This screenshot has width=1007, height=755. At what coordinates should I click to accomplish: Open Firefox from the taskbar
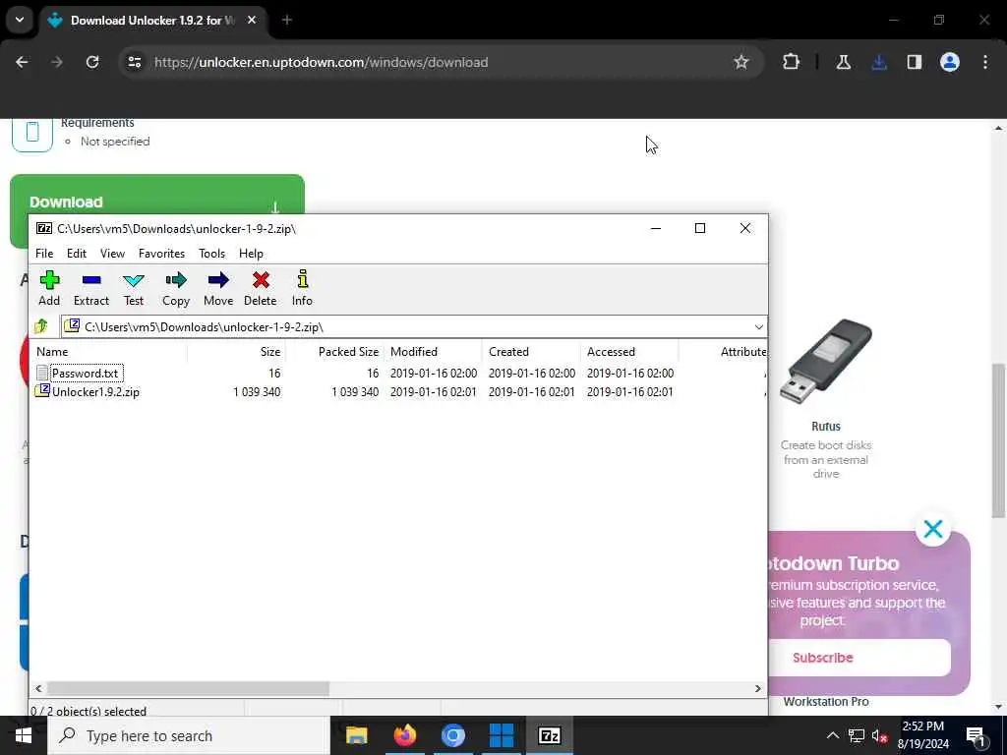click(x=404, y=735)
